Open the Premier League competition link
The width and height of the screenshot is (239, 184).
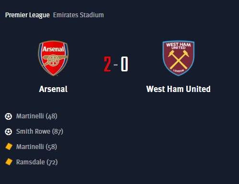click(27, 15)
